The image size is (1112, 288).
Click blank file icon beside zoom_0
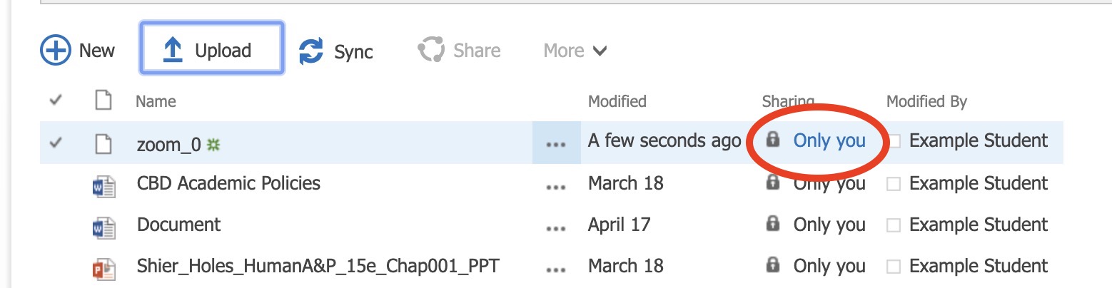104,143
